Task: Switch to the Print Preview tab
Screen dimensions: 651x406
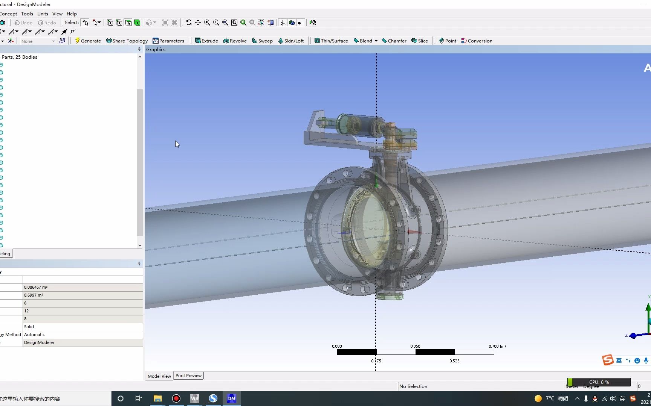Action: (188, 376)
